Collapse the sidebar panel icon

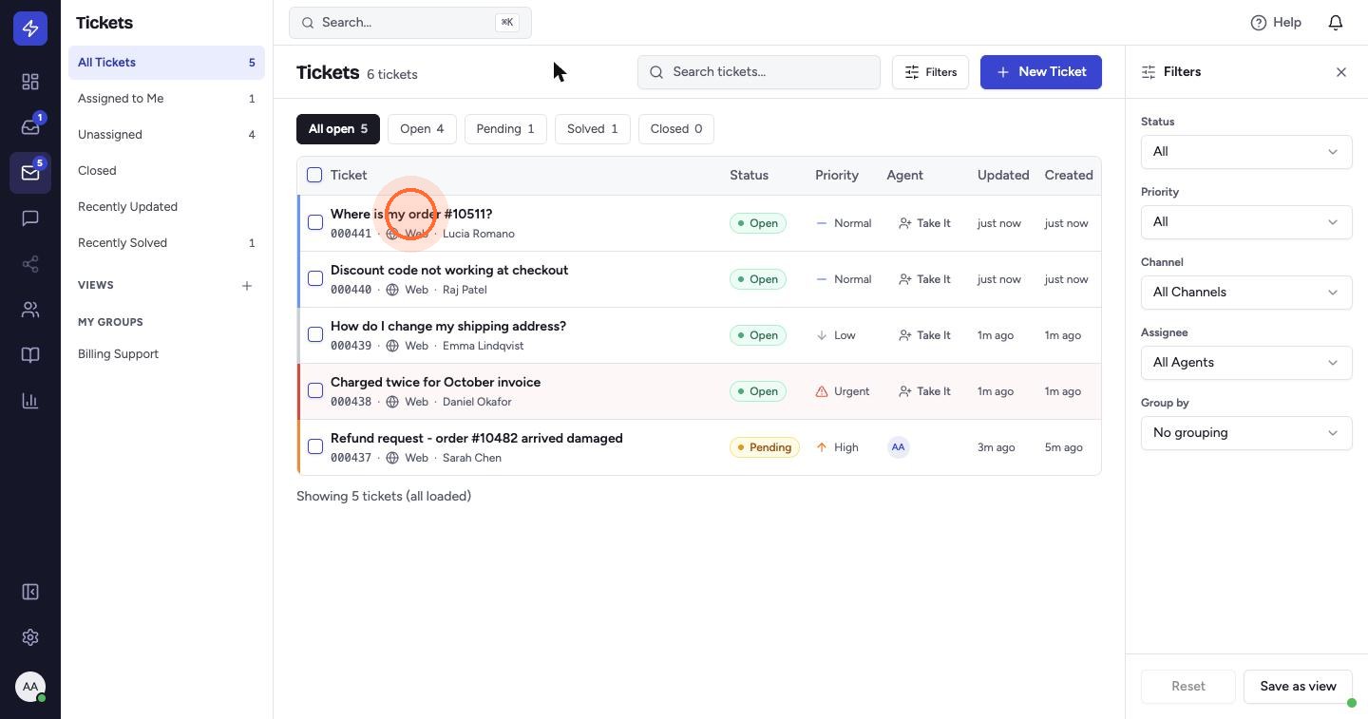(30, 592)
